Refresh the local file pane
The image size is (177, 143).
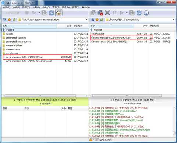click(x=52, y=13)
